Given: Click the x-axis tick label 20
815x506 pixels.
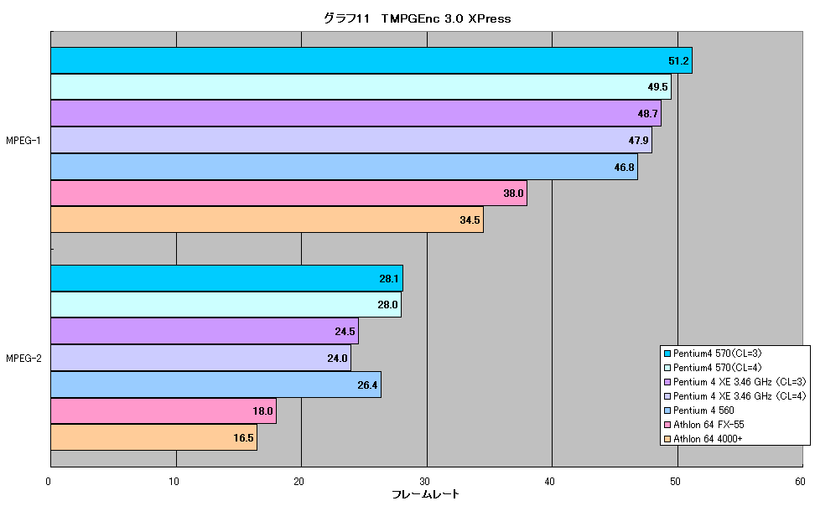Looking at the screenshot, I should tap(298, 482).
